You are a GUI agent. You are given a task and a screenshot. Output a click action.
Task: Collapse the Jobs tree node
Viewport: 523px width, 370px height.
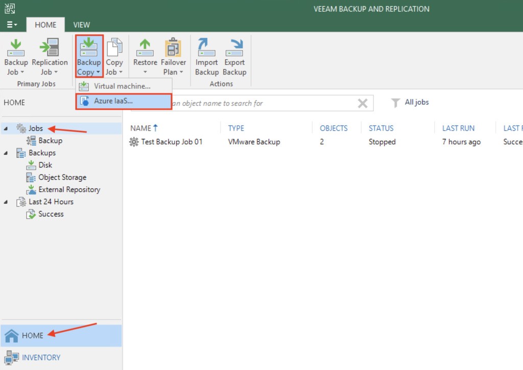click(6, 128)
